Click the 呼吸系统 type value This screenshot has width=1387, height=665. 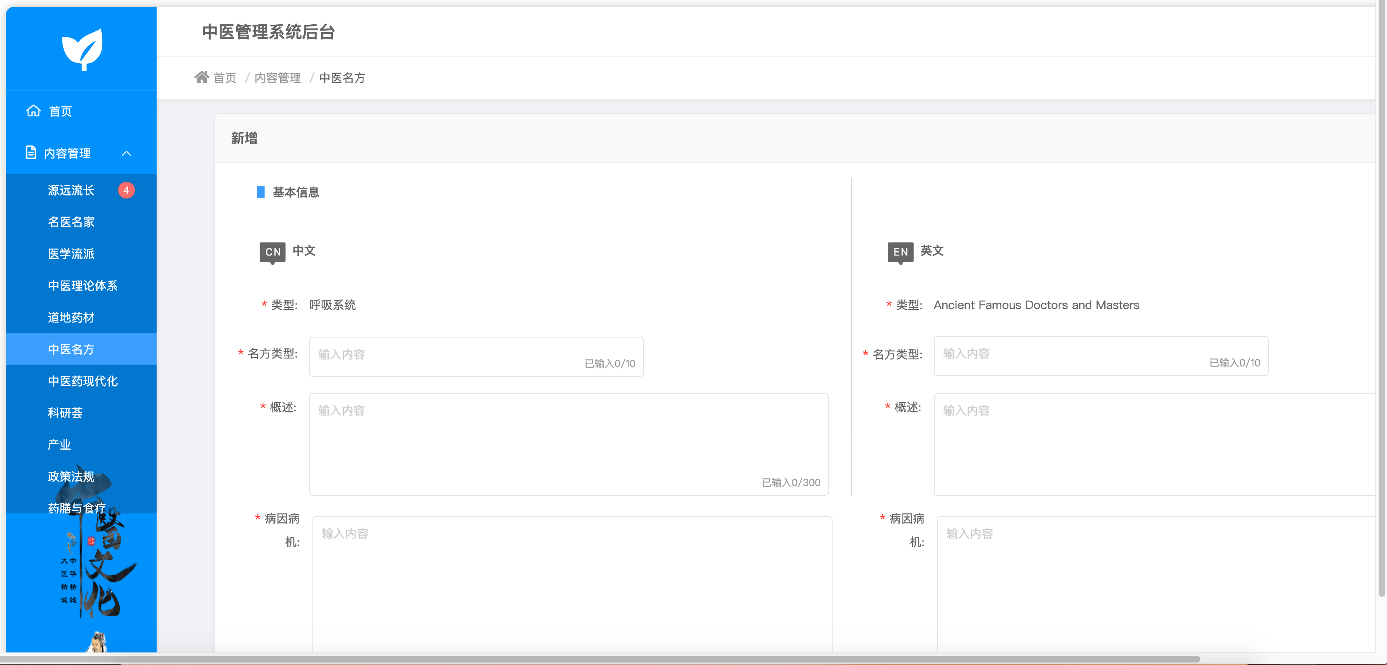pos(332,305)
